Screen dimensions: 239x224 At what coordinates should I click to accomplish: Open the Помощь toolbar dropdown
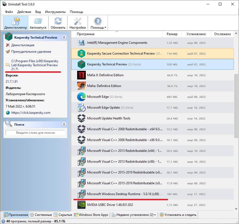pyautogui.click(x=98, y=23)
